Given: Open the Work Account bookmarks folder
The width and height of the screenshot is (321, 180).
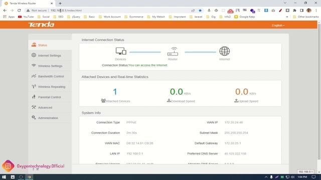Looking at the screenshot, I should tap(110, 16).
